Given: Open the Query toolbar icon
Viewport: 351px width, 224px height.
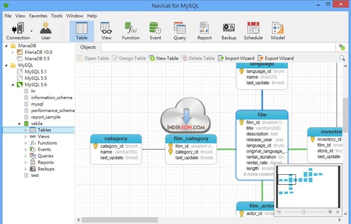Looking at the screenshot, I should [180, 31].
